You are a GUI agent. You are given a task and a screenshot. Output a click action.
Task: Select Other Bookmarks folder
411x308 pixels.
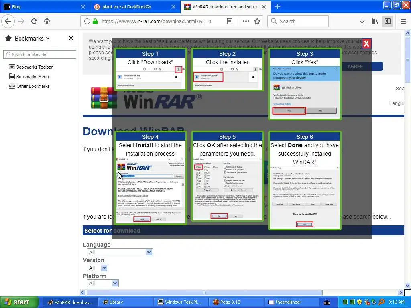tap(29, 86)
